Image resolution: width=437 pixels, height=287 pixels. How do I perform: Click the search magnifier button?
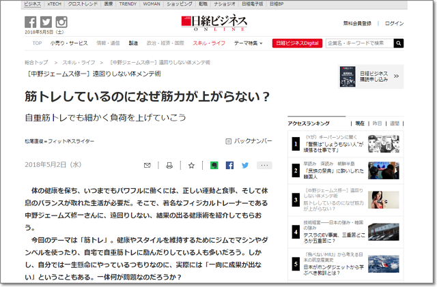pos(399,43)
